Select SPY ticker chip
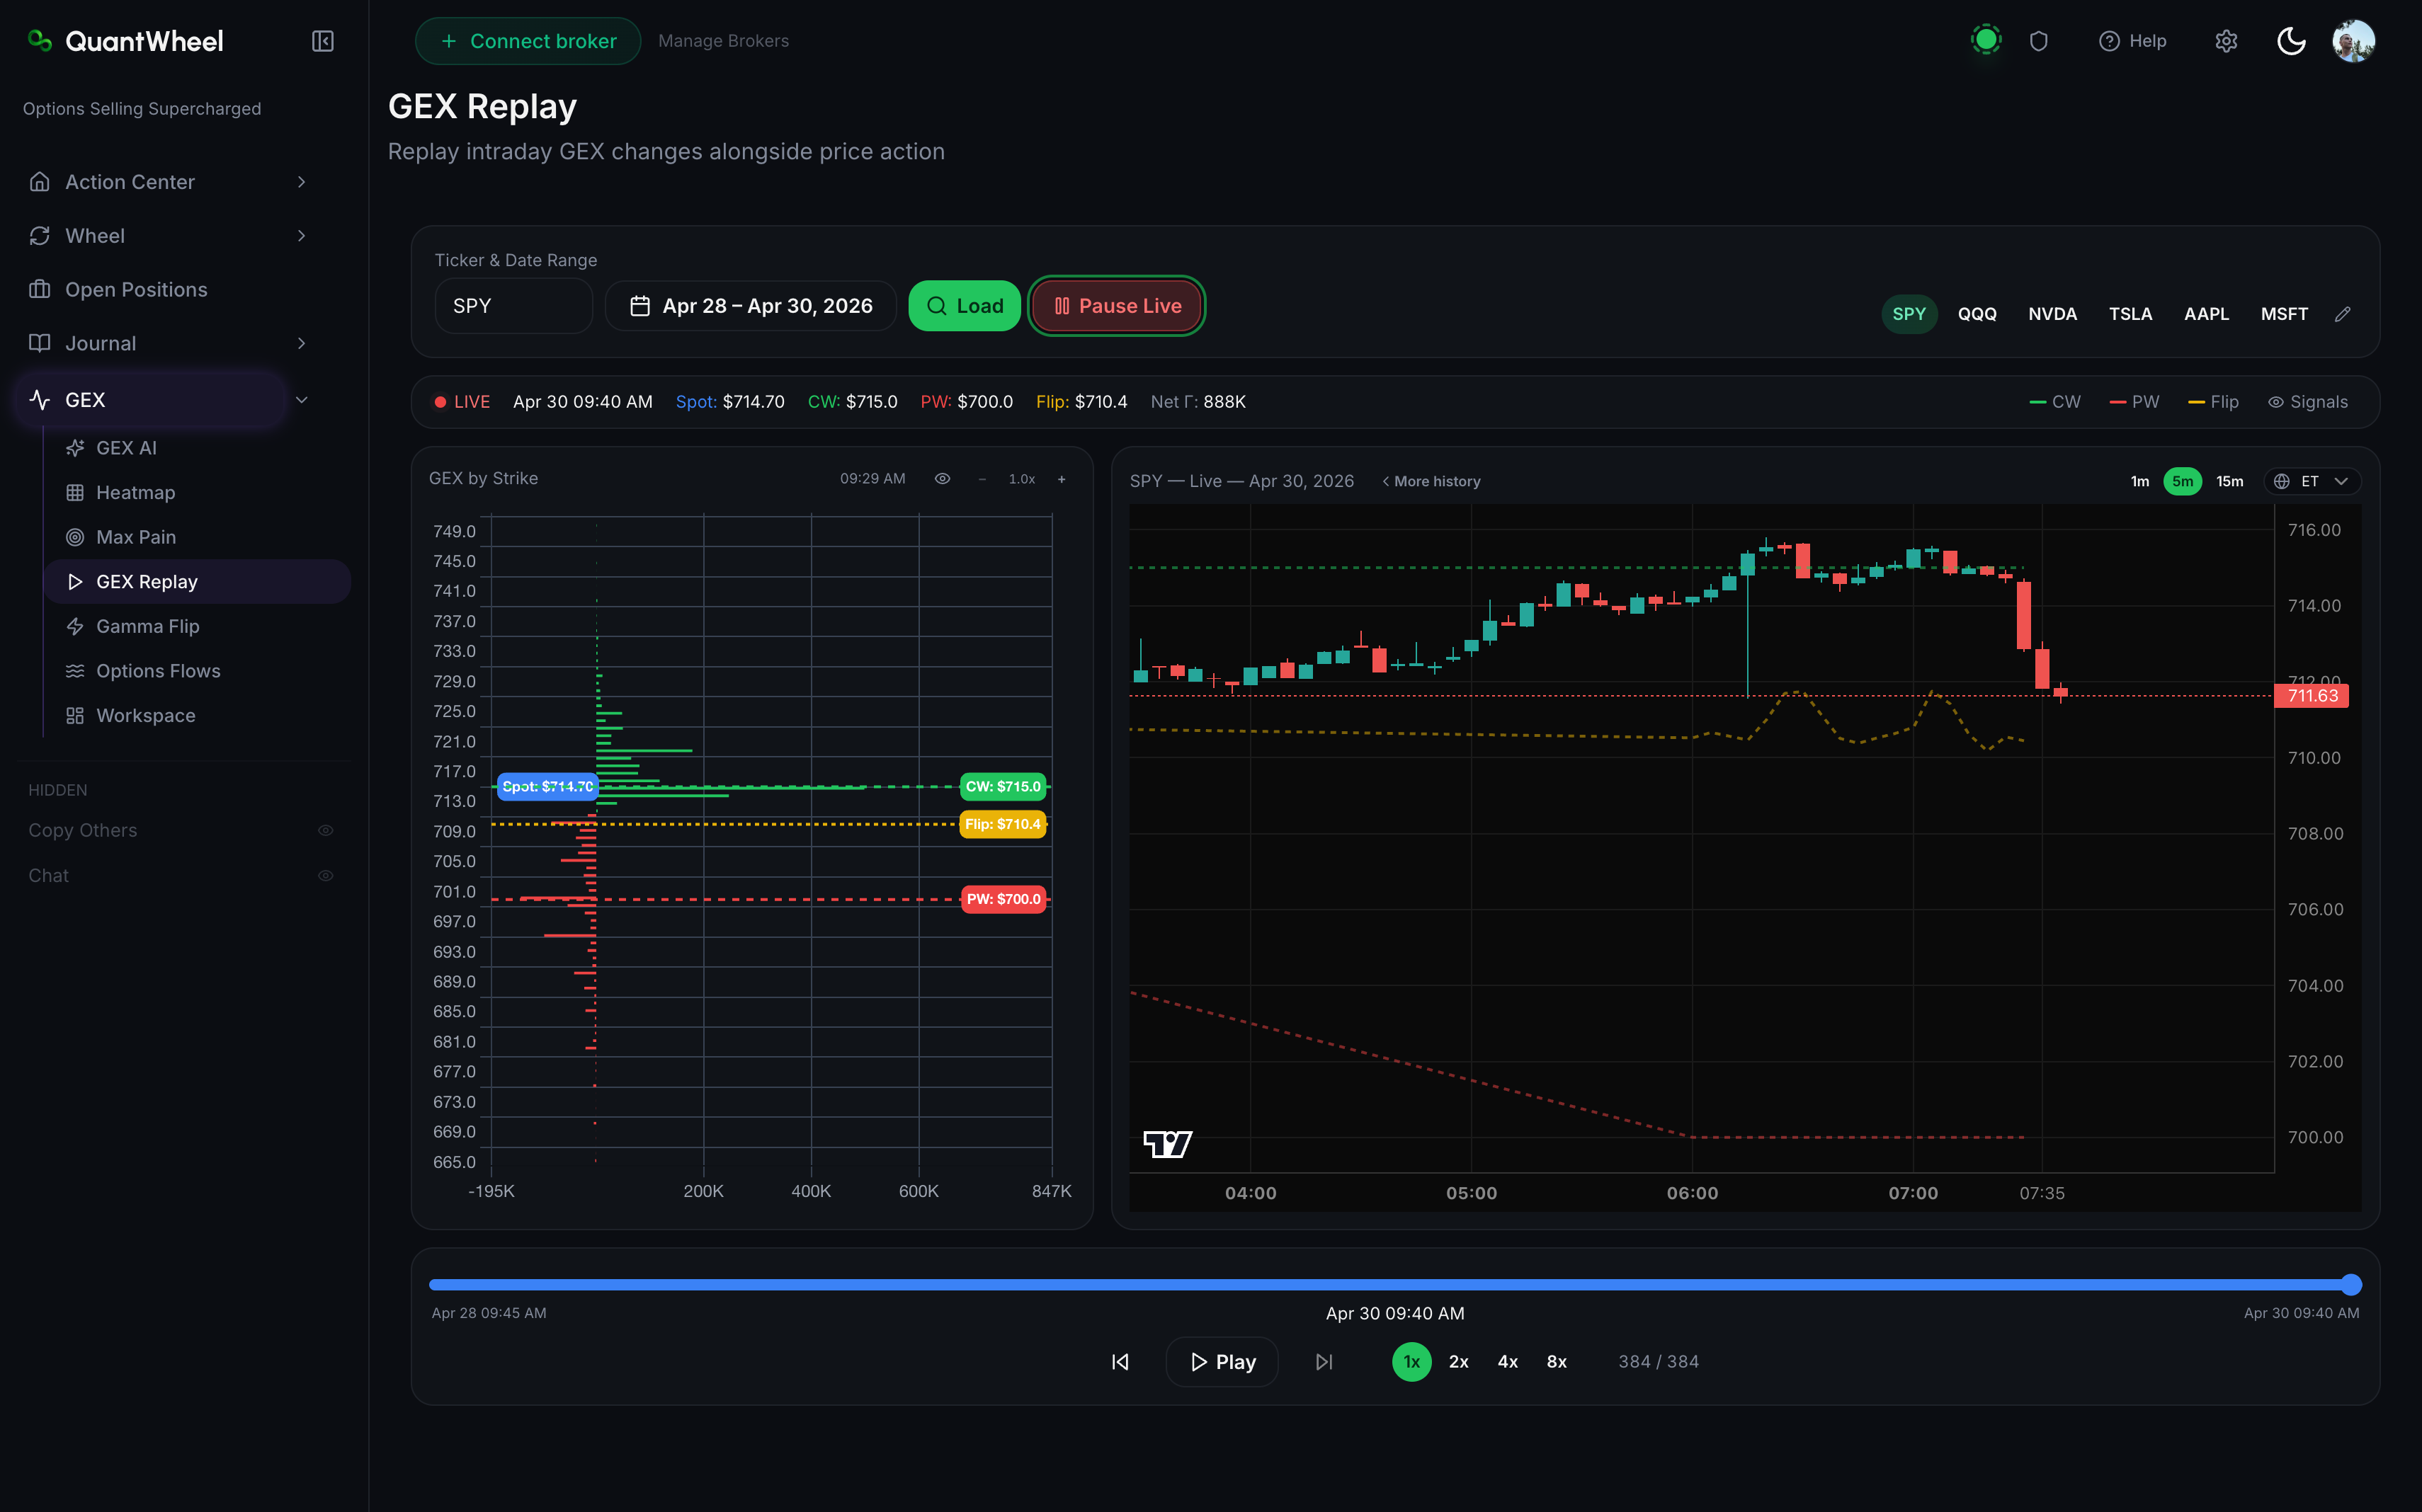The height and width of the screenshot is (1512, 2422). pyautogui.click(x=1909, y=314)
